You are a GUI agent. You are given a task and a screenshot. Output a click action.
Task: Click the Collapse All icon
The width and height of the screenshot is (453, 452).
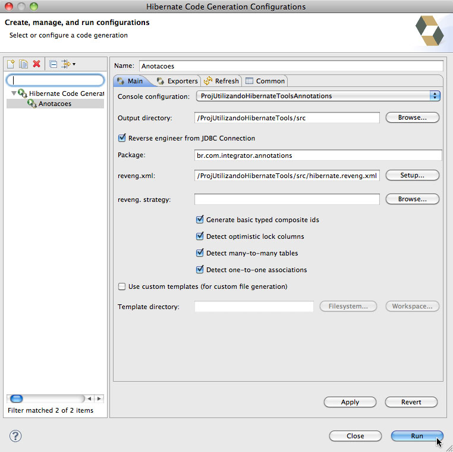[x=53, y=64]
